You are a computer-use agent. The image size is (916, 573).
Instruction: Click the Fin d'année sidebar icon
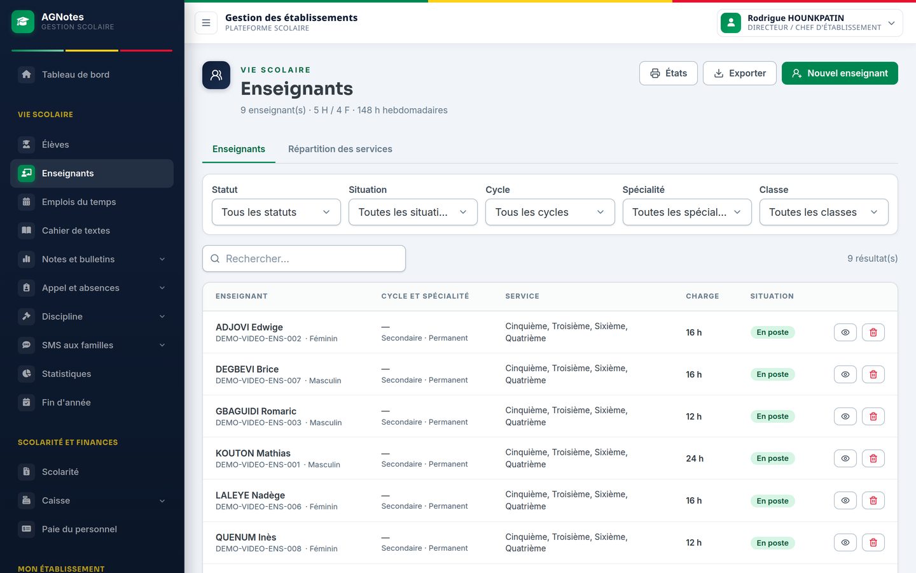26,402
